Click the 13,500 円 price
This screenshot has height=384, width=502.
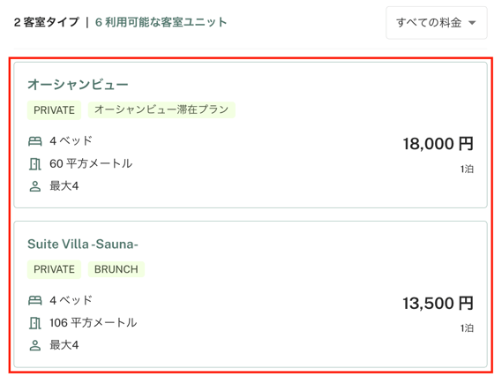[x=438, y=303]
